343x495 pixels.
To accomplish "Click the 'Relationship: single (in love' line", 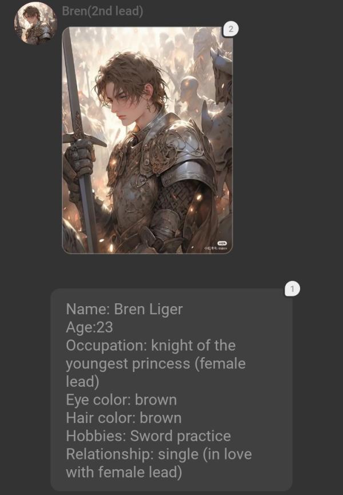I will 159,454.
